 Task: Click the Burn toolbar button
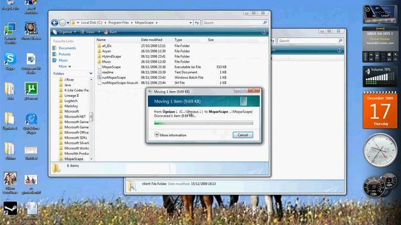(x=110, y=32)
